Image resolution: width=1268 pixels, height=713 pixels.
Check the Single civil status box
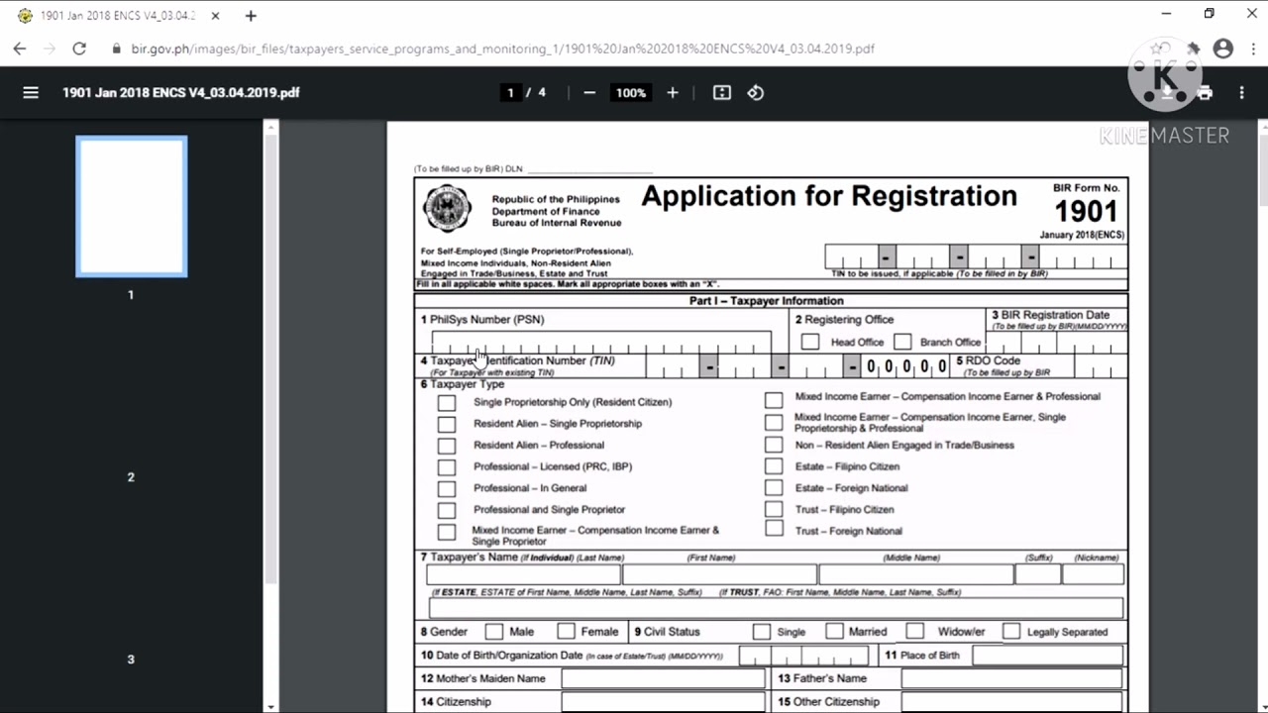point(761,632)
